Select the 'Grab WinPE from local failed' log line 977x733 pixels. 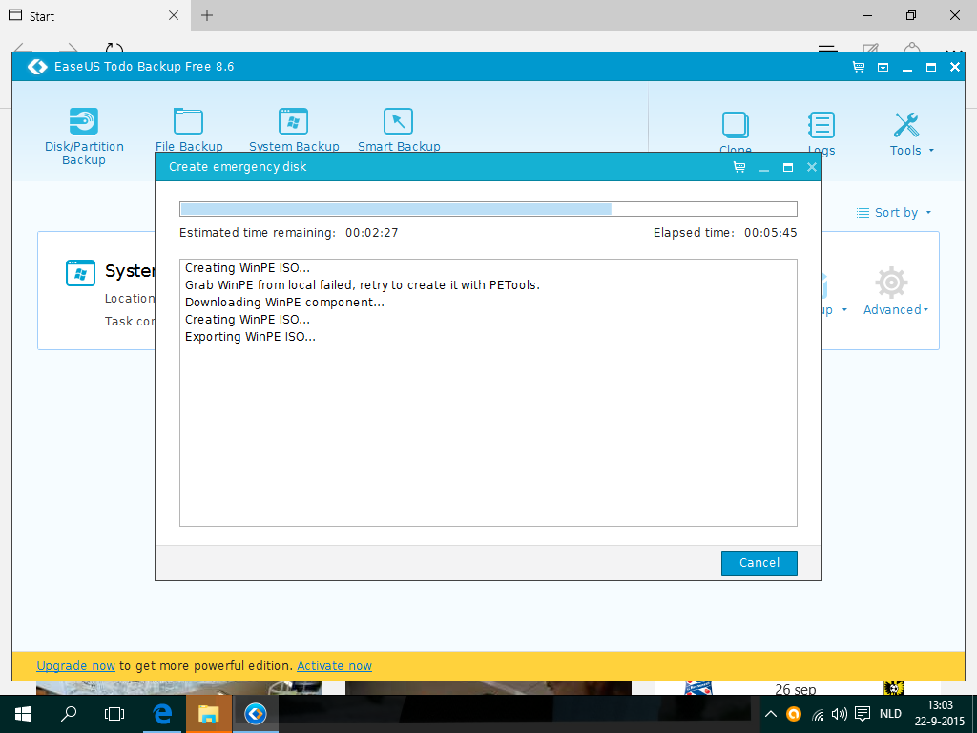coord(362,284)
